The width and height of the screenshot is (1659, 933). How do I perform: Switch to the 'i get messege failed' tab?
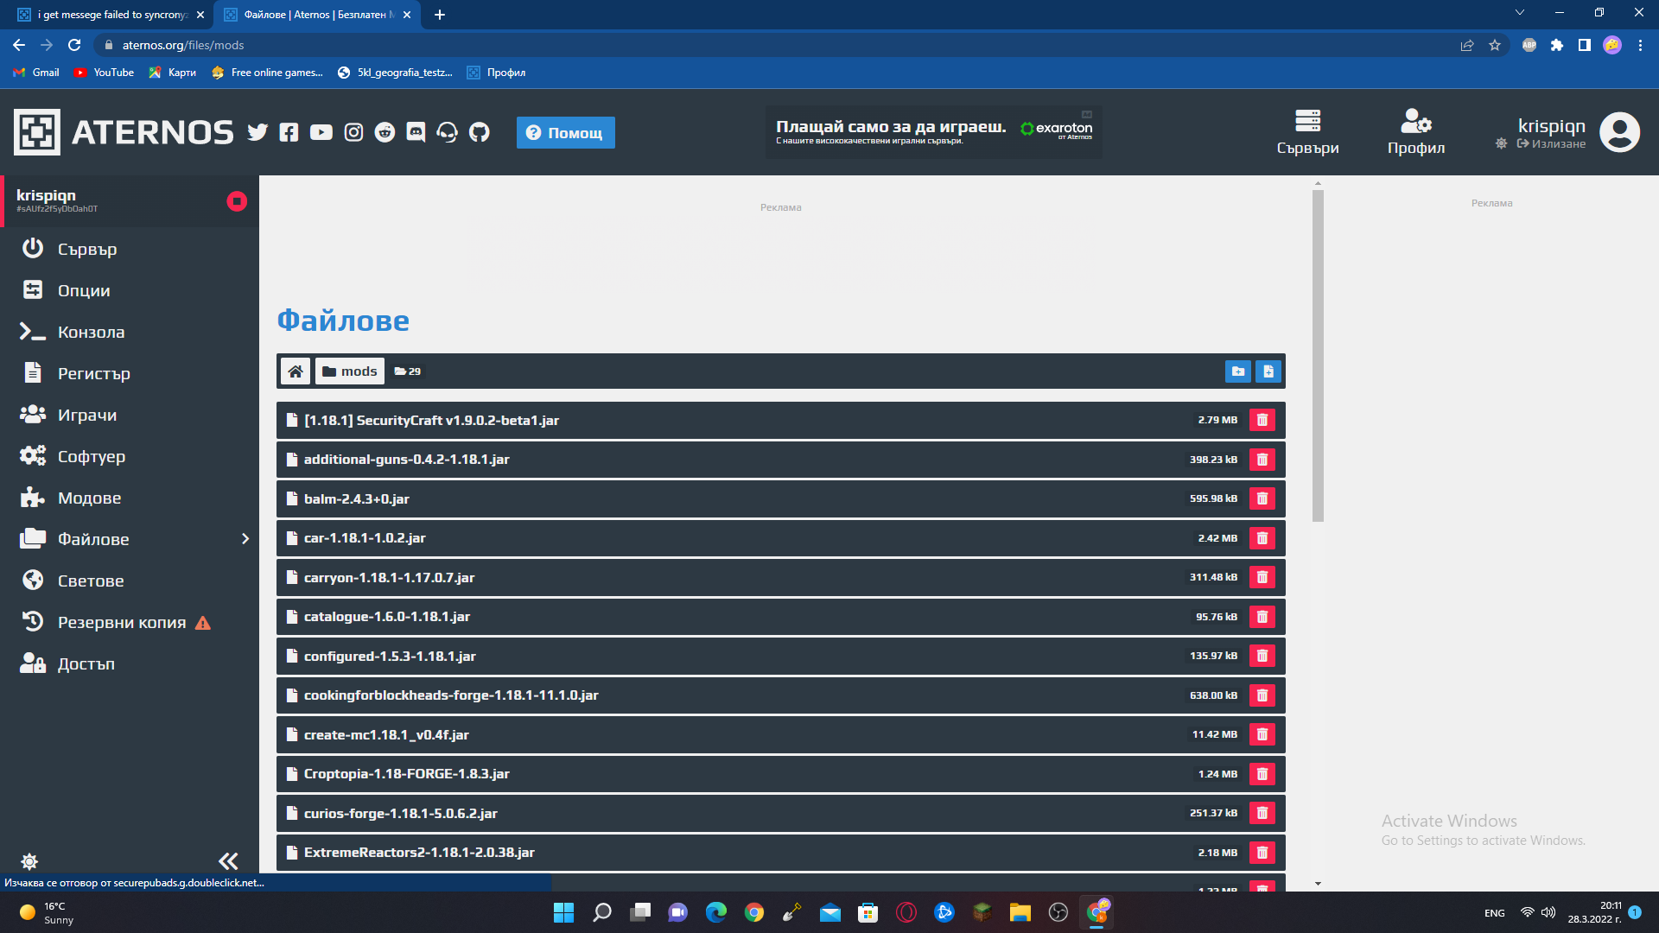click(x=111, y=15)
